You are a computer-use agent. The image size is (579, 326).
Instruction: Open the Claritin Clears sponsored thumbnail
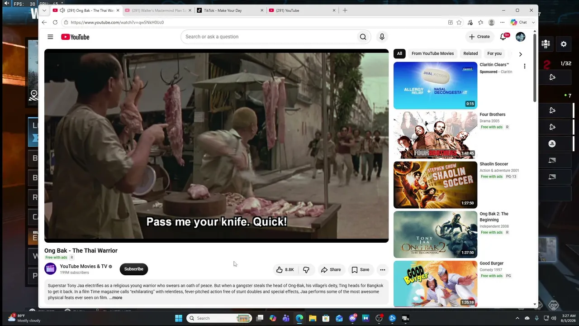435,86
